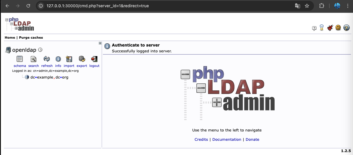Open the Documentation link
Screen dimensions: 353x155
tap(227, 140)
